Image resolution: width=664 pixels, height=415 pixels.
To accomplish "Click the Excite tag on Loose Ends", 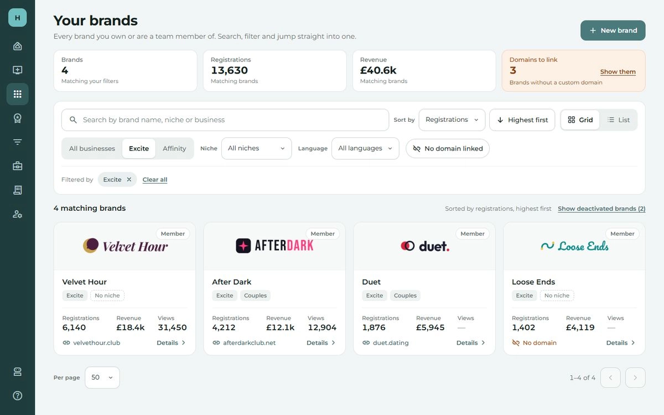I will pyautogui.click(x=525, y=295).
